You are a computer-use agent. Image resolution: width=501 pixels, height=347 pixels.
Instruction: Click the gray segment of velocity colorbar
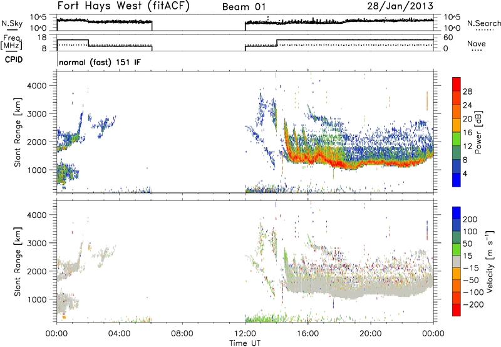click(x=457, y=261)
